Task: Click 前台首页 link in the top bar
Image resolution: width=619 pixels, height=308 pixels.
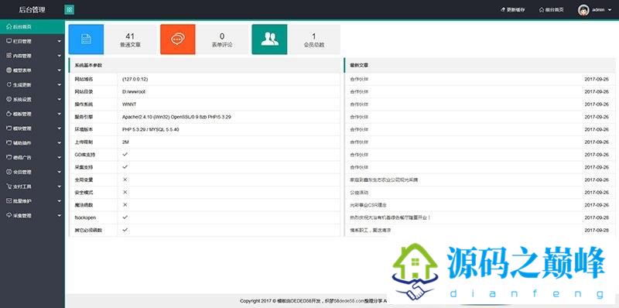Action: point(551,10)
